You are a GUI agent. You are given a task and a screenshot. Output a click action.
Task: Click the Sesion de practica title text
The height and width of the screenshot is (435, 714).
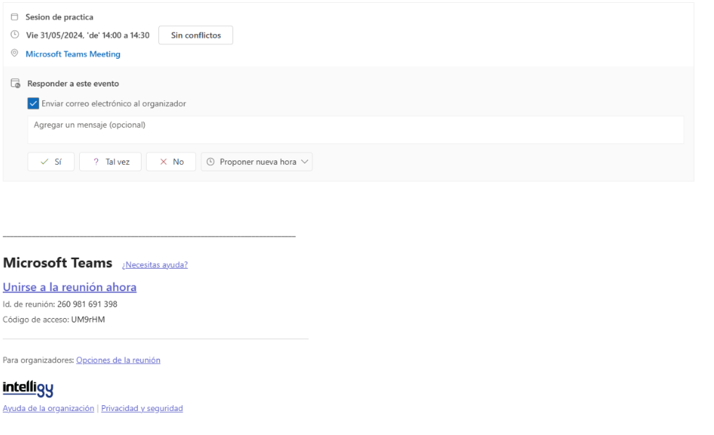59,17
